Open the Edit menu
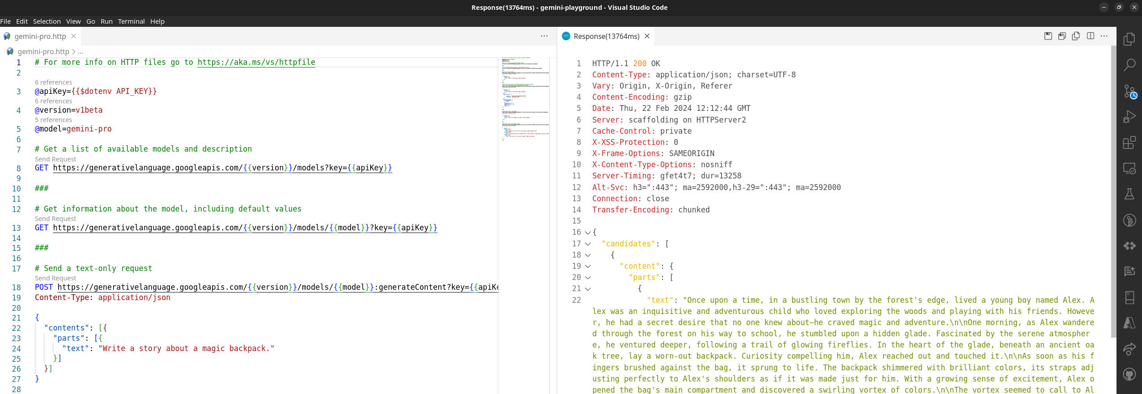Image resolution: width=1142 pixels, height=394 pixels. [x=22, y=21]
